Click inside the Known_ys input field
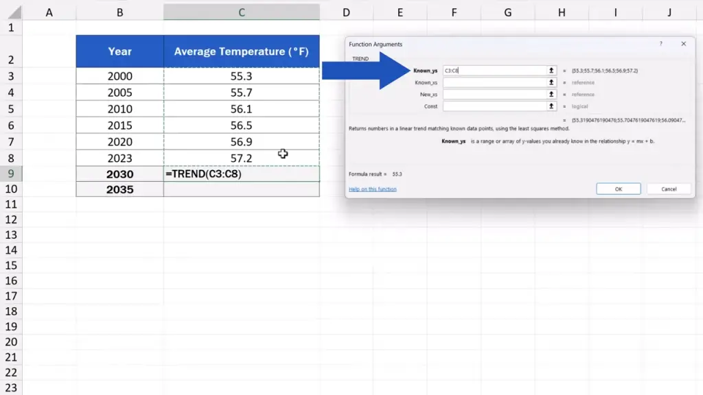The height and width of the screenshot is (395, 703). click(494, 71)
